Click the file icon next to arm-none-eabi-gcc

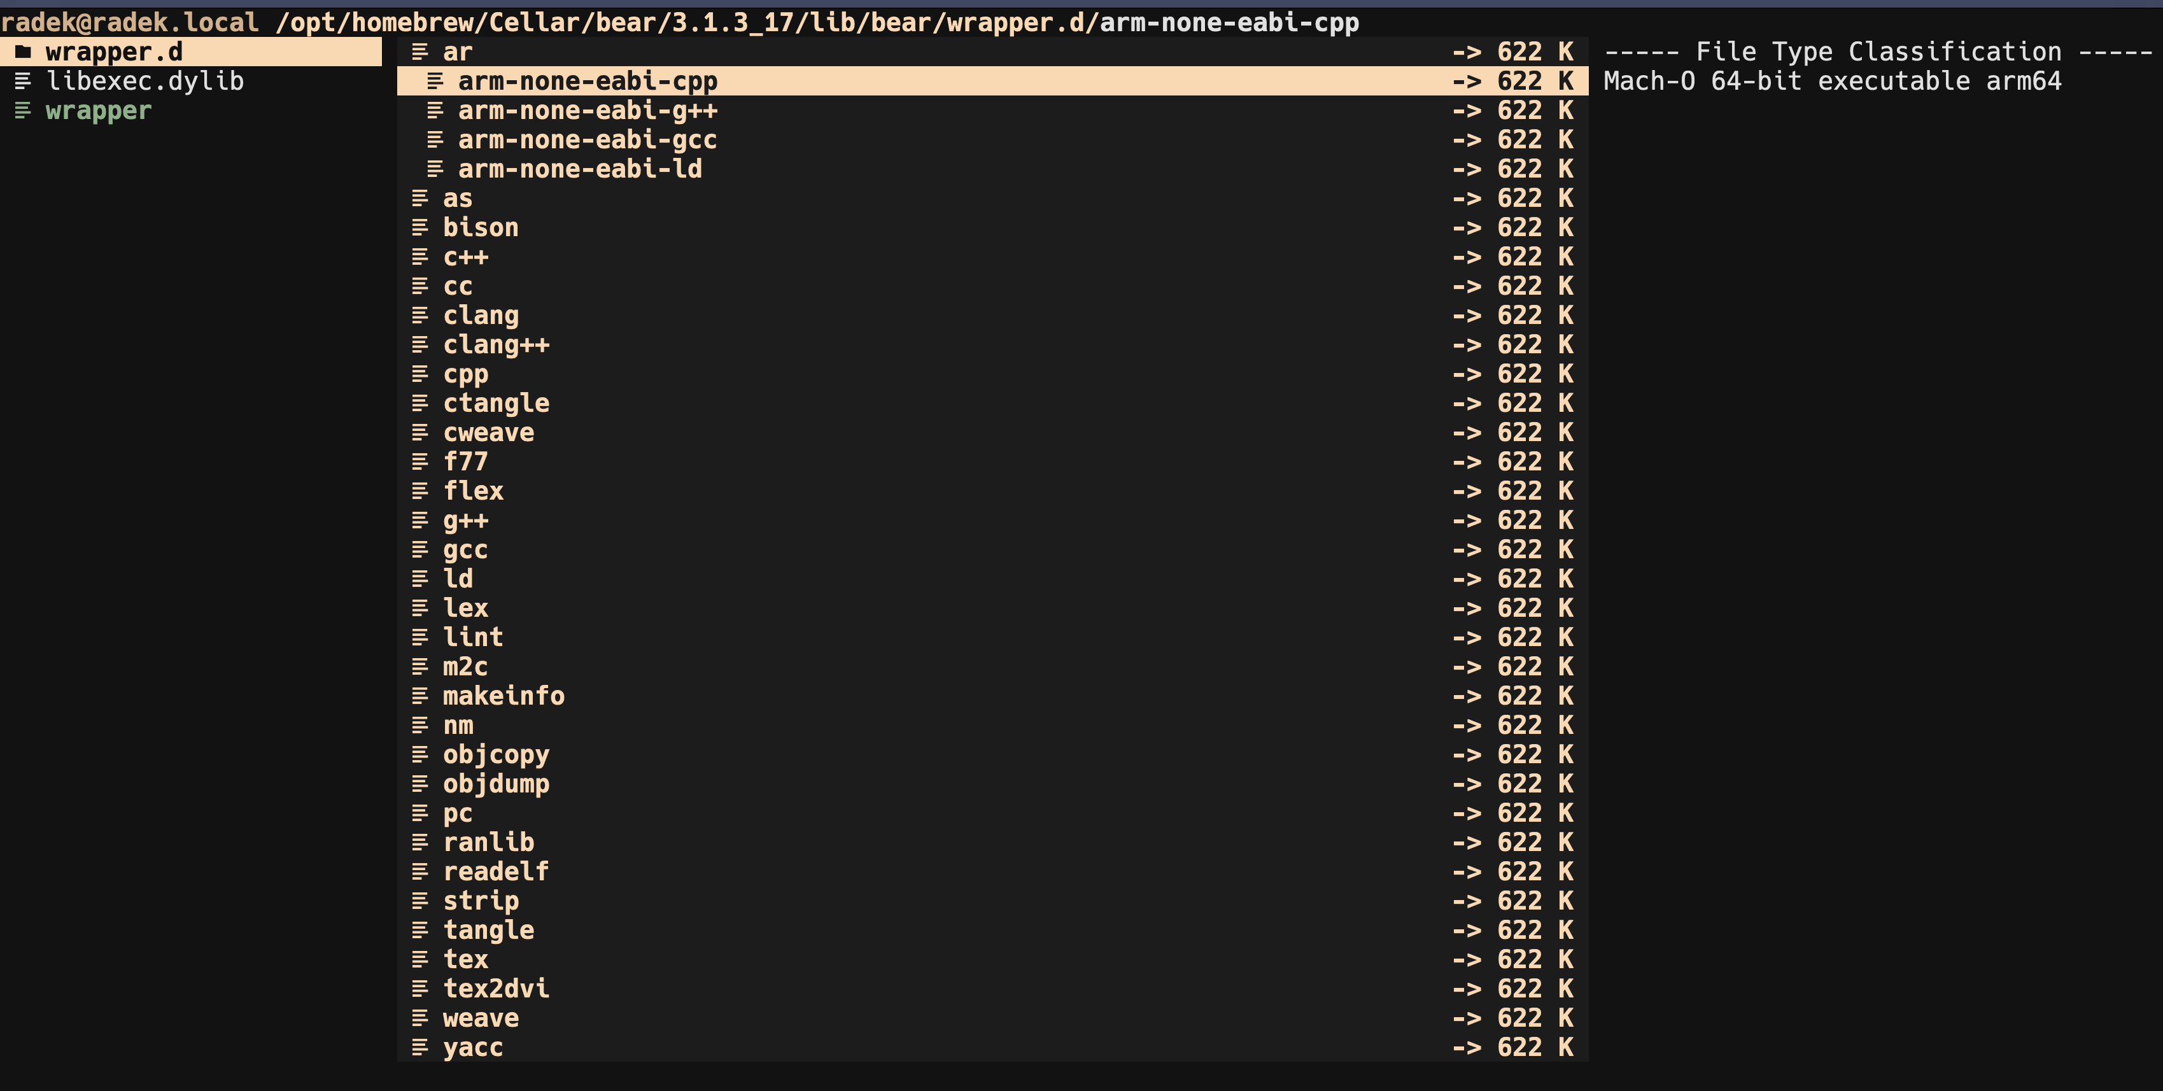coord(435,139)
